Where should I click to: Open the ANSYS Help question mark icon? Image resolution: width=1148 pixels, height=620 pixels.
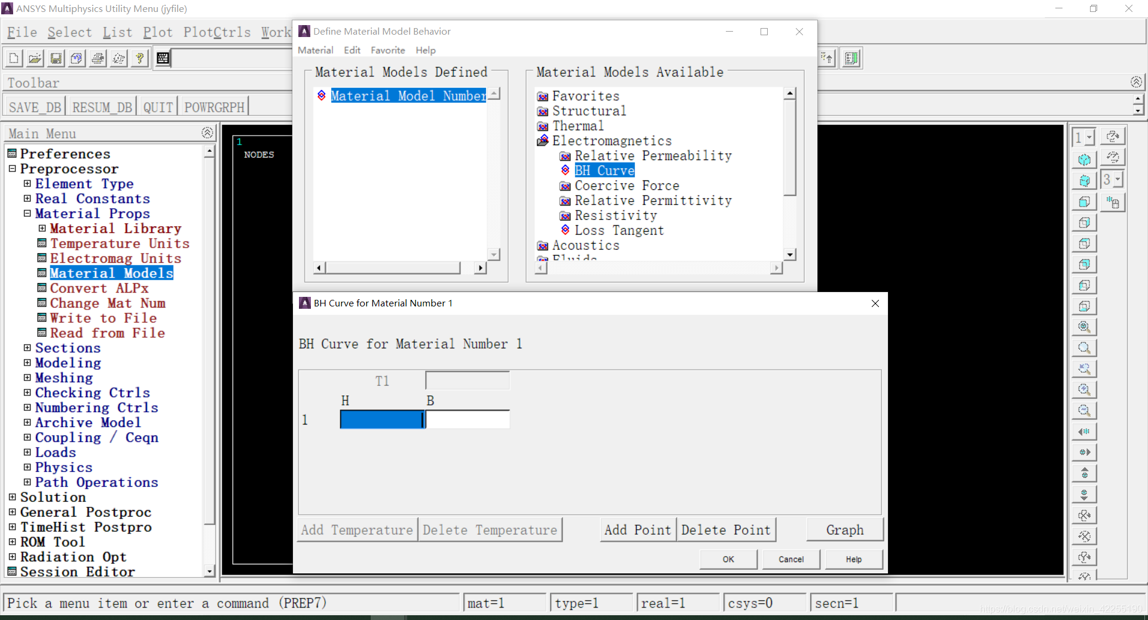[139, 58]
